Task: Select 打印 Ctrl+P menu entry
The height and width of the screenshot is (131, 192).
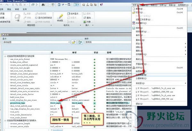Action: tap(159, 68)
